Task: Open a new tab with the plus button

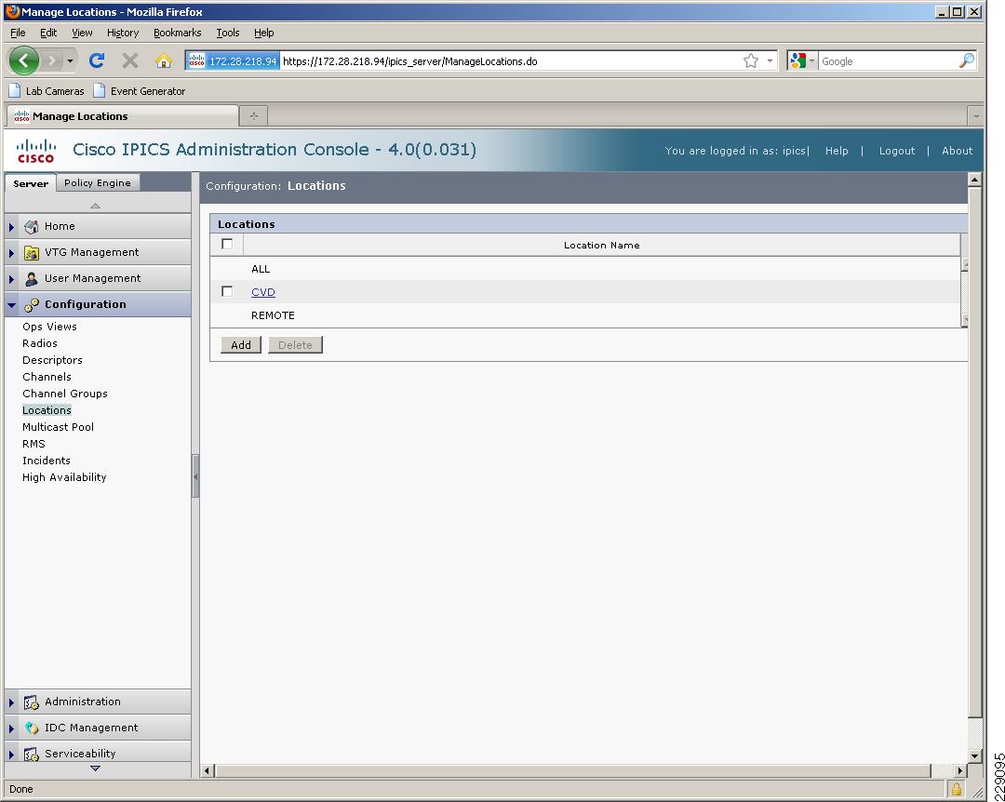Action: point(254,116)
